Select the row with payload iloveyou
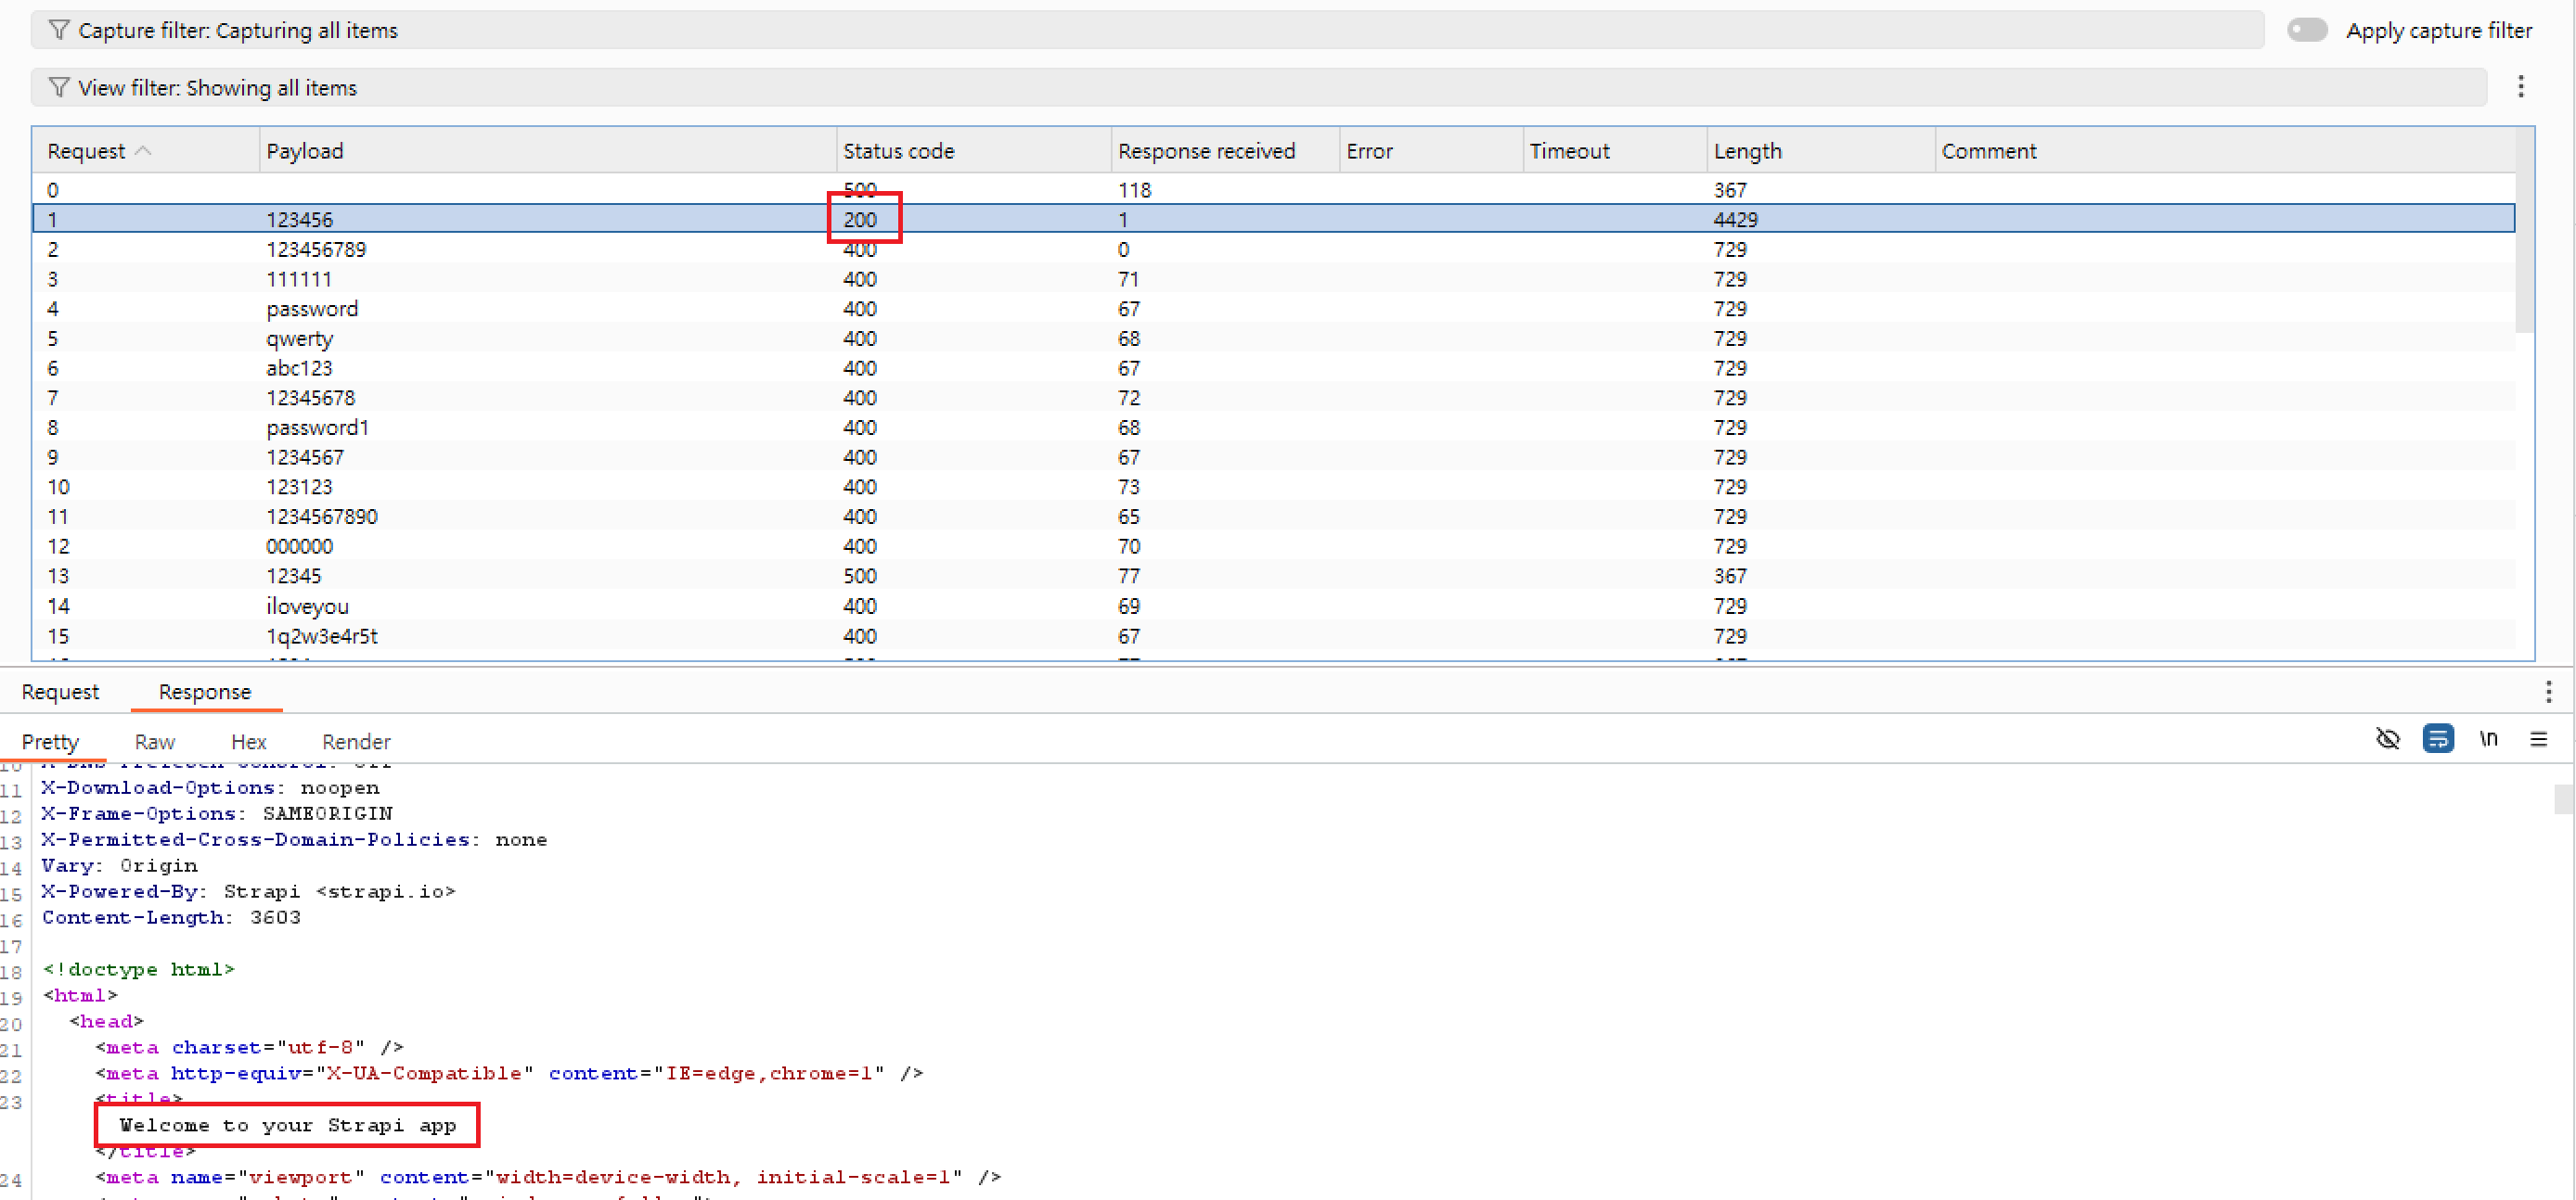Viewport: 2576px width, 1200px height. pos(1273,606)
